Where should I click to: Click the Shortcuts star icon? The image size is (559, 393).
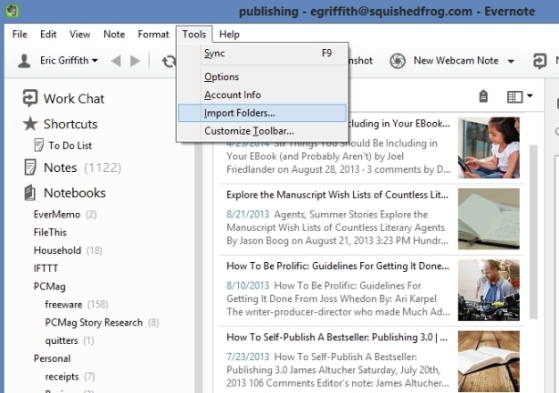(x=30, y=124)
